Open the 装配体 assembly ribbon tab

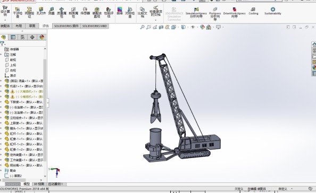point(5,26)
